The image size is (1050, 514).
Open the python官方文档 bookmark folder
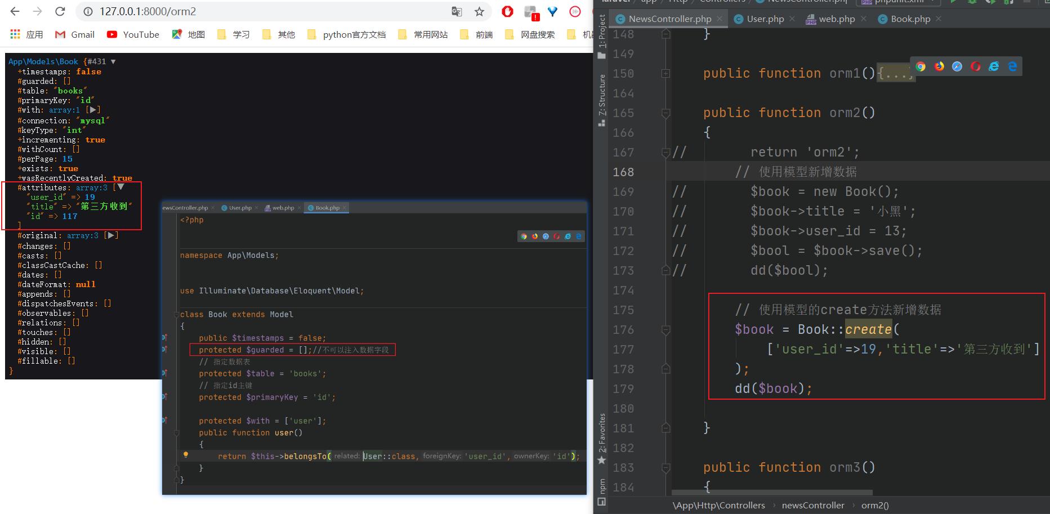point(347,34)
